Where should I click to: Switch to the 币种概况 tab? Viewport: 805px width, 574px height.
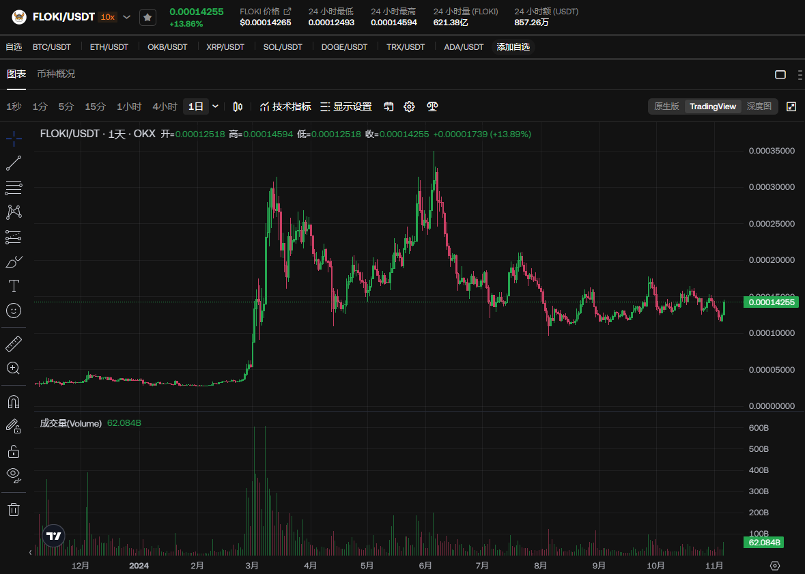point(56,74)
